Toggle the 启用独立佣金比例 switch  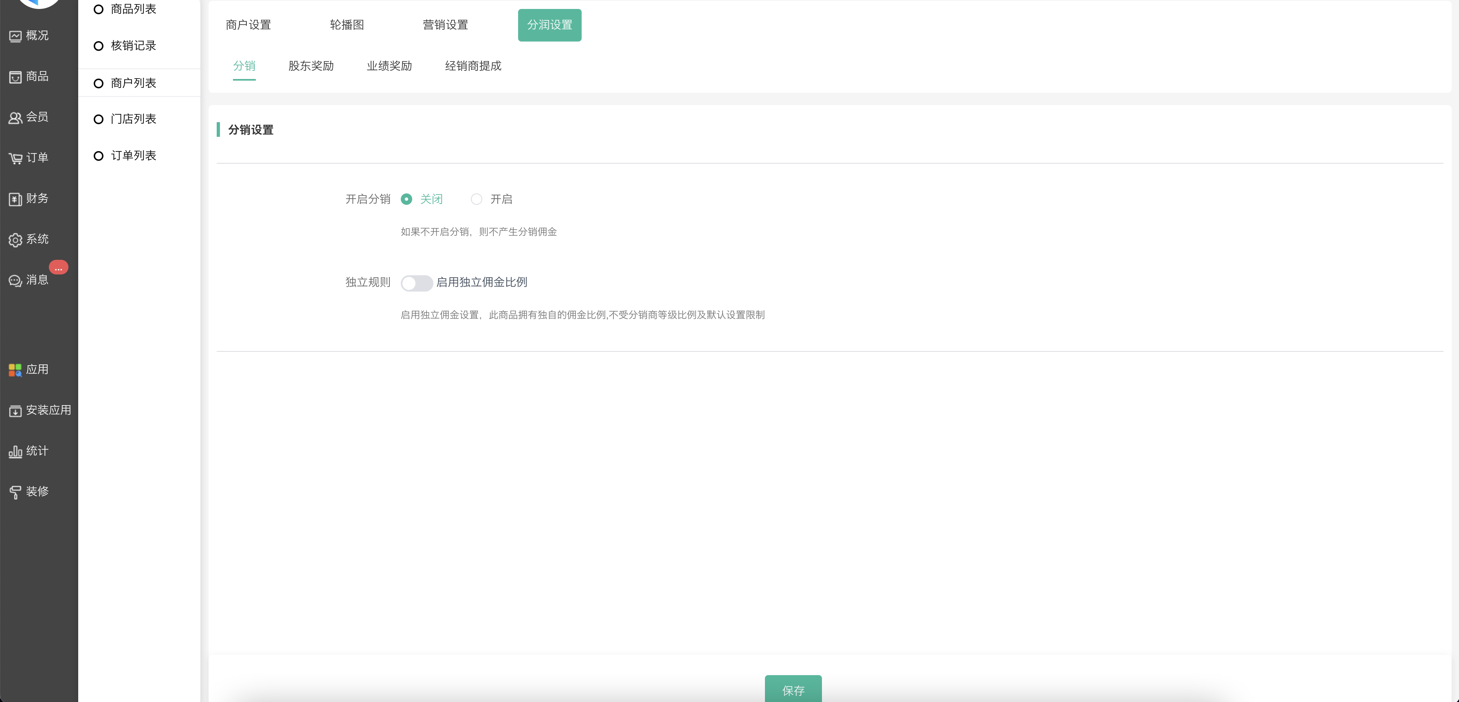416,283
